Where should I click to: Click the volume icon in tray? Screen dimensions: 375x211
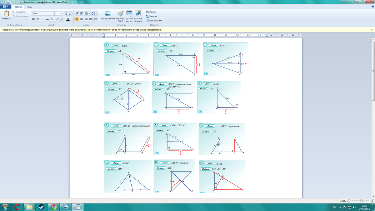pos(354,207)
